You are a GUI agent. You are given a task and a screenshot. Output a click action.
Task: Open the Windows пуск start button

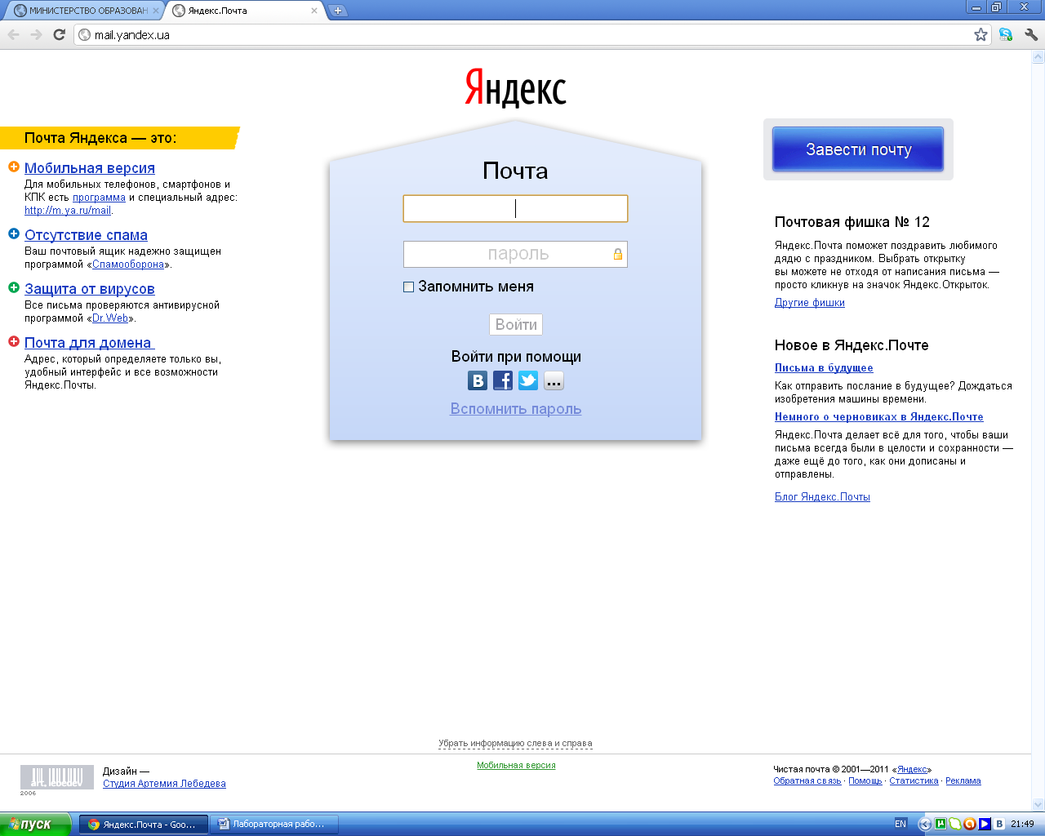(36, 824)
